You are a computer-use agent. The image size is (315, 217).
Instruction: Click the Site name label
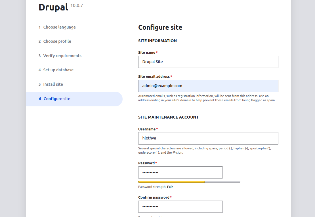(147, 53)
